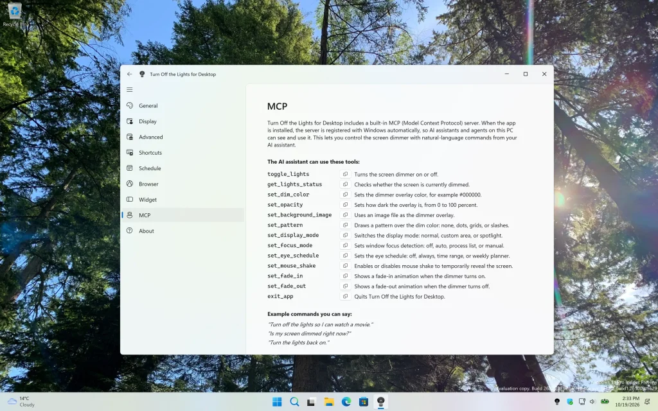Open the General settings page

(183, 106)
